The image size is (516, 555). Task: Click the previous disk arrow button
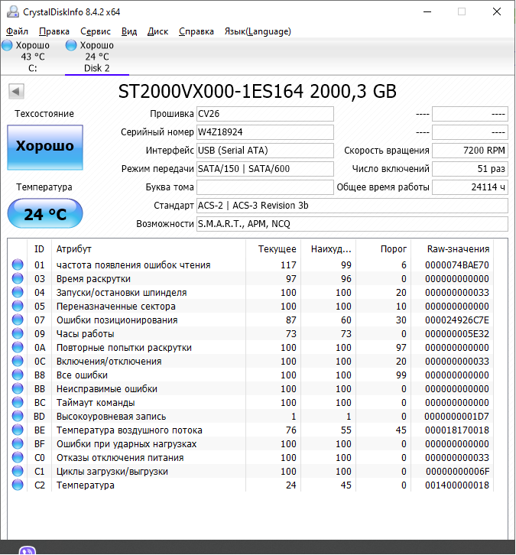tap(15, 92)
